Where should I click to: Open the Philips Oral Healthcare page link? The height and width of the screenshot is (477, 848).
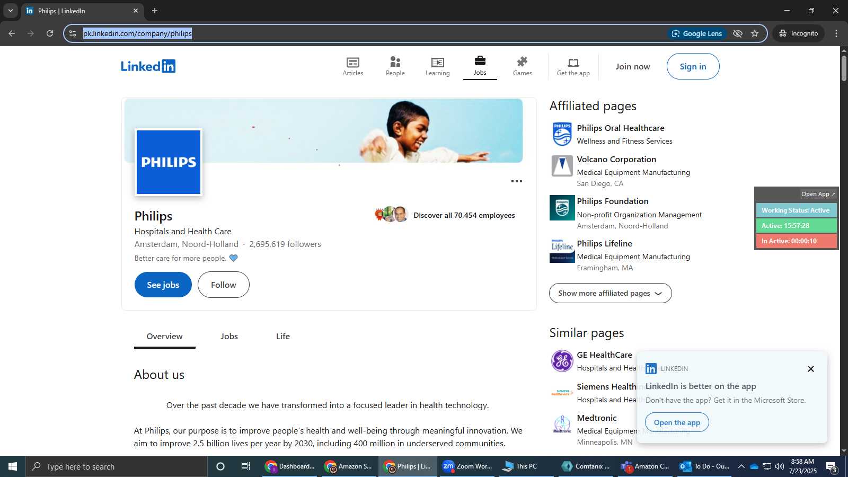[621, 128]
